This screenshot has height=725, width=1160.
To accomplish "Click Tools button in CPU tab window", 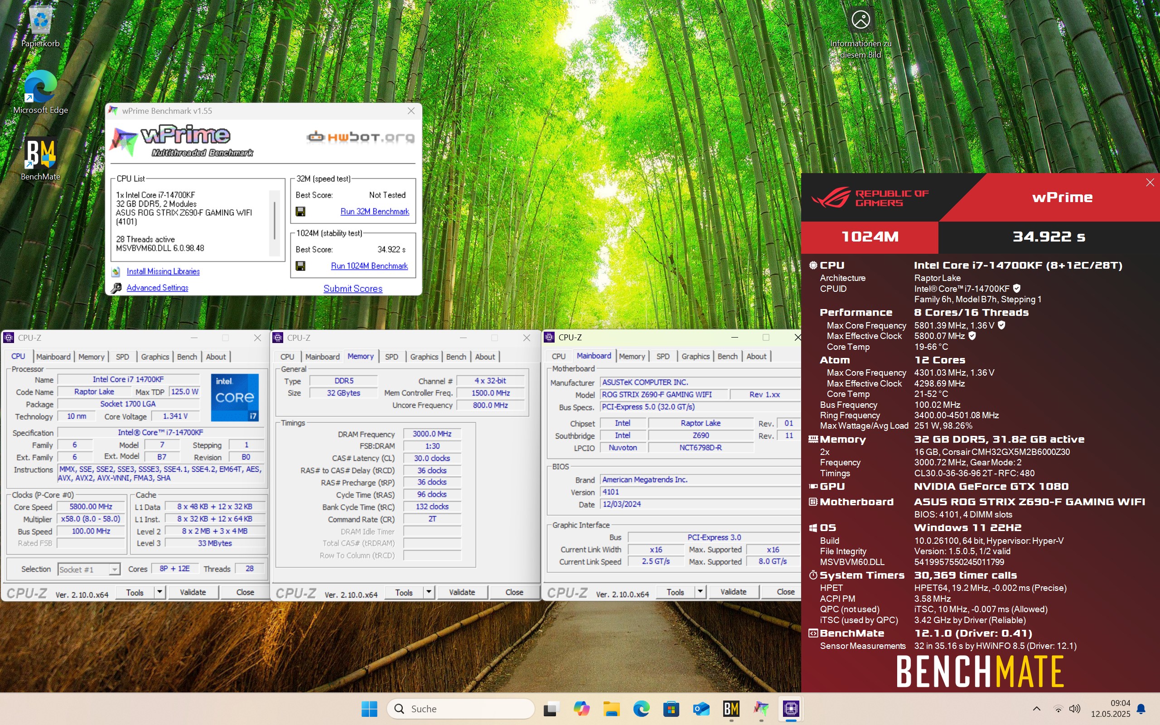I will pyautogui.click(x=135, y=593).
